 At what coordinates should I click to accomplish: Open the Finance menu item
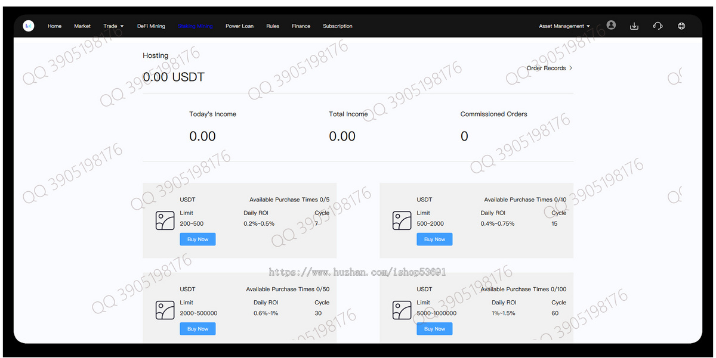pyautogui.click(x=301, y=26)
